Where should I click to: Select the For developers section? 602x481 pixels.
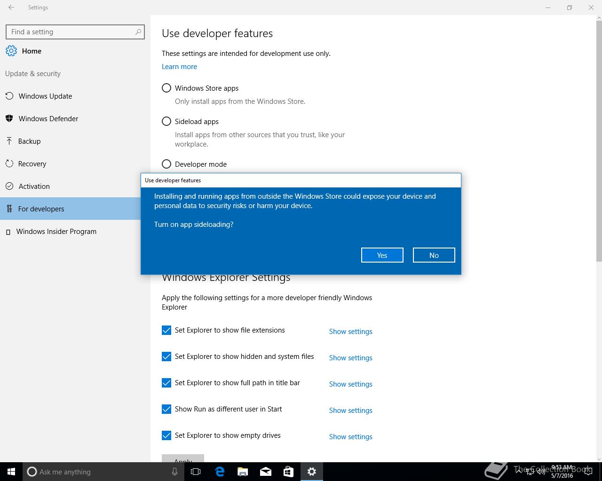tap(71, 209)
